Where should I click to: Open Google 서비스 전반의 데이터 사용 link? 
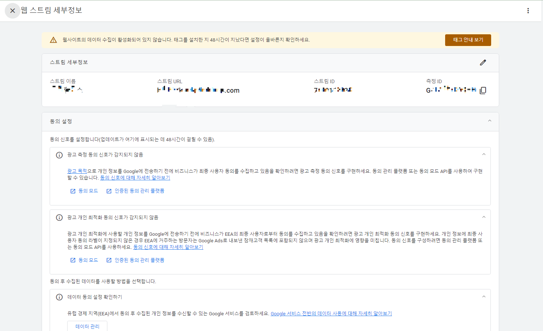tap(331, 313)
